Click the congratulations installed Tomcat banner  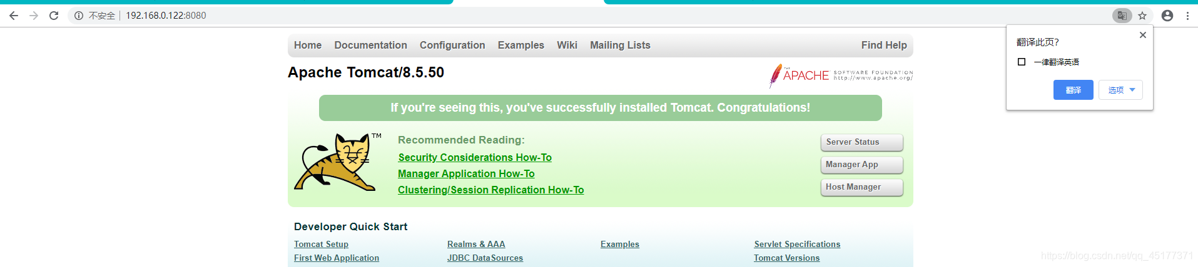point(601,108)
